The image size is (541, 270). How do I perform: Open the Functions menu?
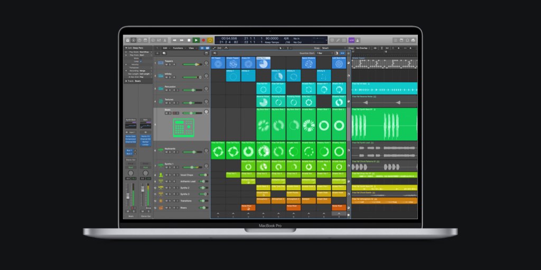point(179,48)
